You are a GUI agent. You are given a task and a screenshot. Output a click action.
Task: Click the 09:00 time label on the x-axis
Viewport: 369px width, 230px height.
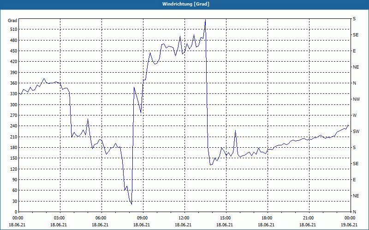[x=143, y=218]
